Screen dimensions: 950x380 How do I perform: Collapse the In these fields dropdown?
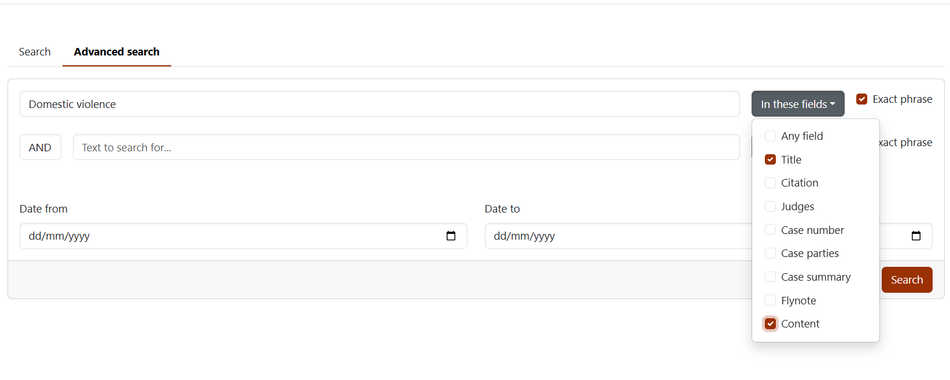[x=798, y=104]
